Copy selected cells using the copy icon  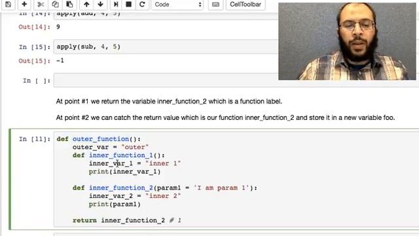point(55,5)
